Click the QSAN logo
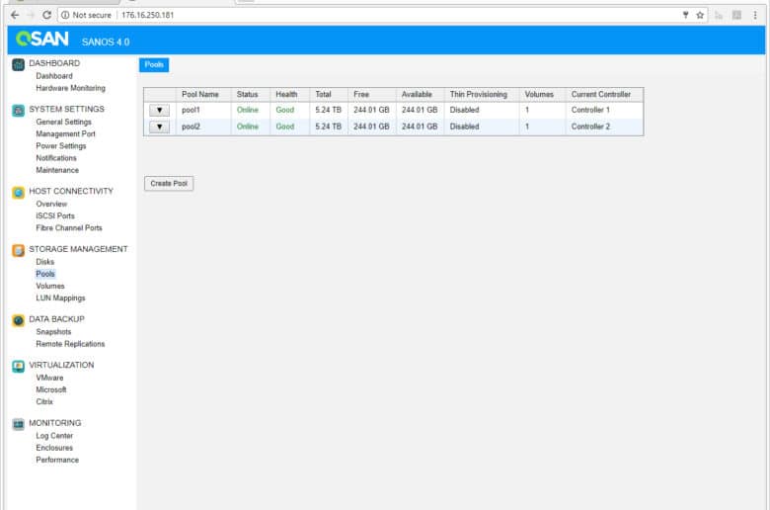The image size is (770, 510). coord(42,39)
